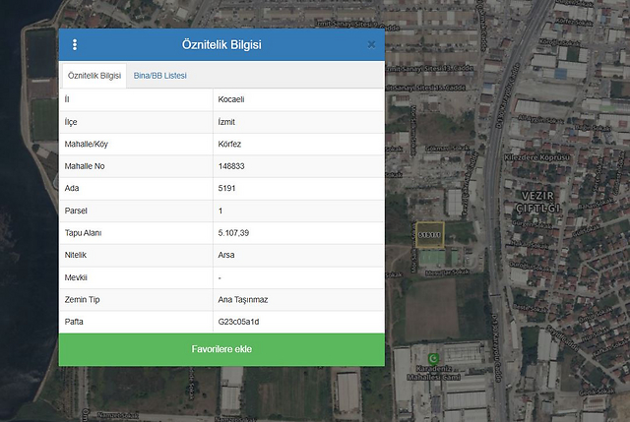Select the Körfez neighborhood value
The image size is (630, 422).
click(x=229, y=144)
